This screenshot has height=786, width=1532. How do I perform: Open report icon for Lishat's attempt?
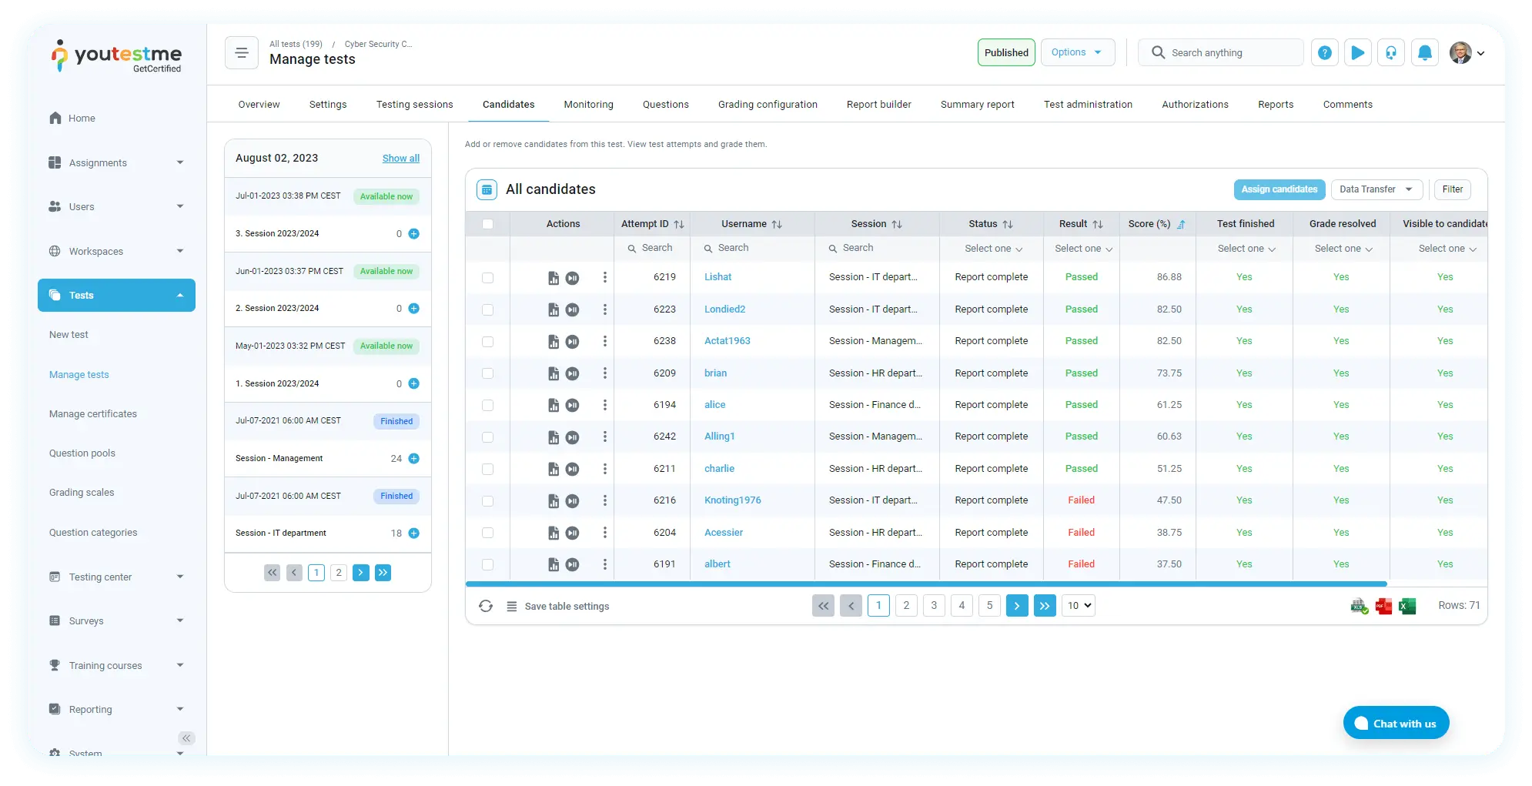click(x=553, y=278)
